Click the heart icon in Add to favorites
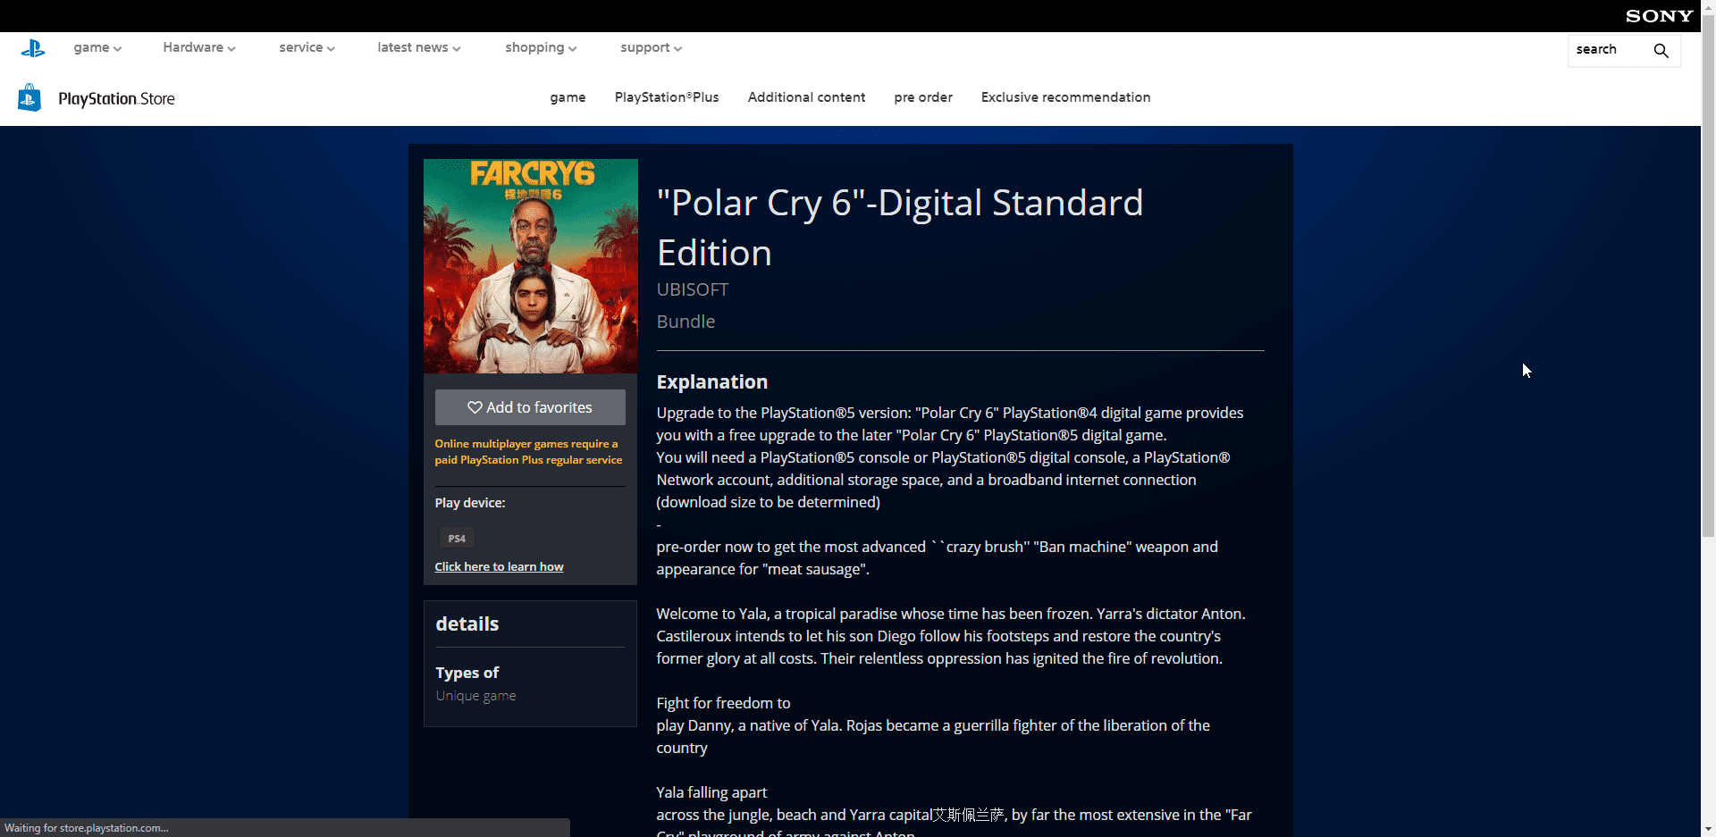The width and height of the screenshot is (1716, 837). (x=475, y=407)
